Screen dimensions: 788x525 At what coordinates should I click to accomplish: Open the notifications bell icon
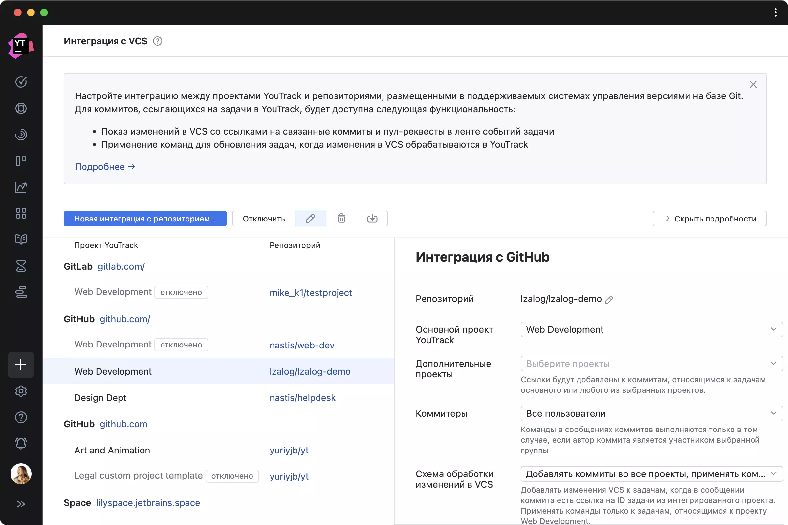click(x=21, y=443)
